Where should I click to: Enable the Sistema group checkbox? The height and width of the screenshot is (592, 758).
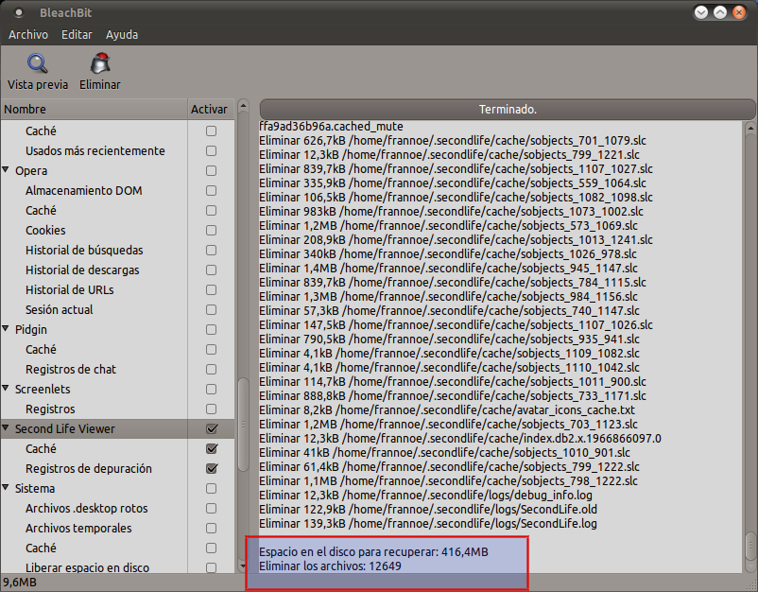pyautogui.click(x=211, y=489)
